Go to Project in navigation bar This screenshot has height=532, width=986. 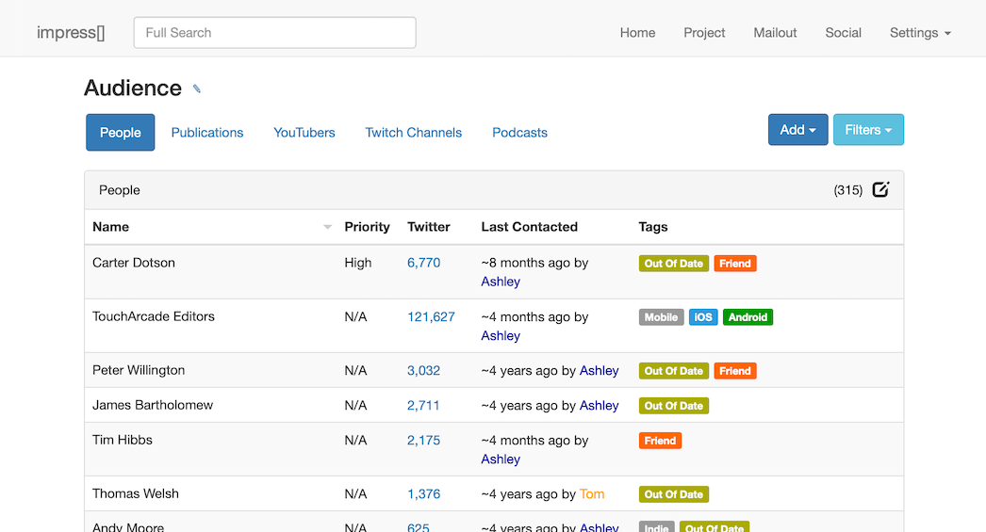704,33
